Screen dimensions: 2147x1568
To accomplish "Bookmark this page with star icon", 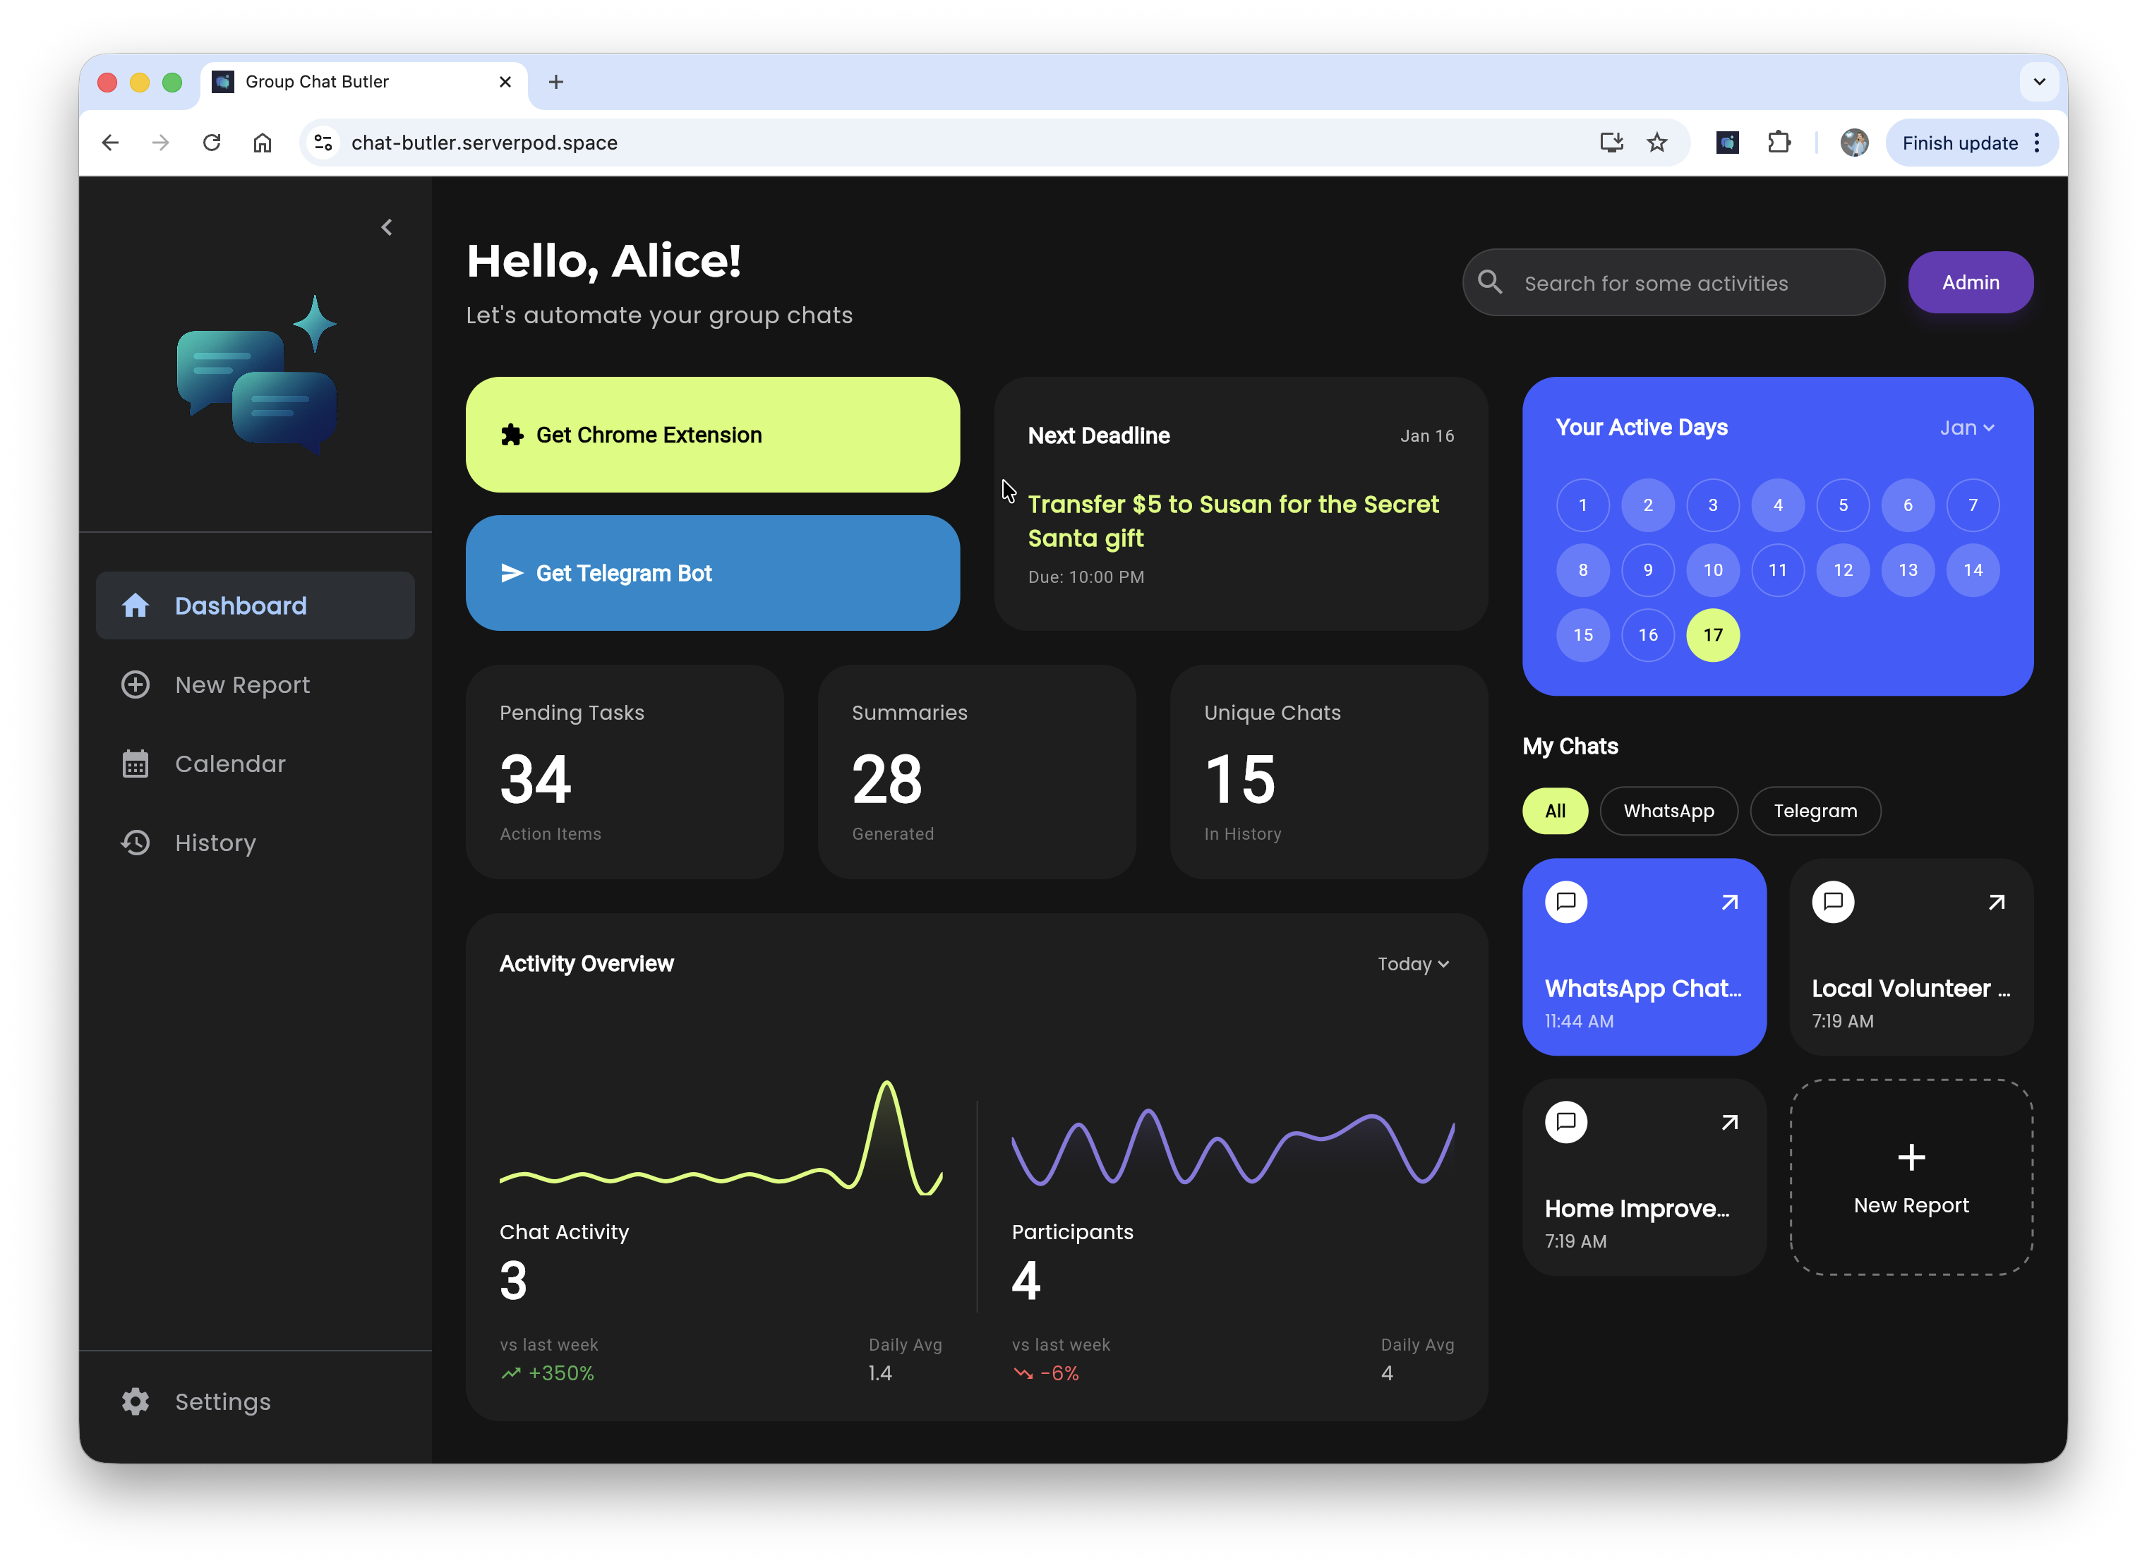I will click(1657, 143).
